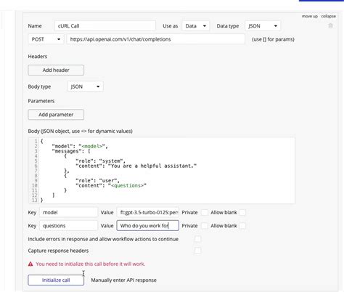Click into the JSON body editor
The image size is (344, 292).
tap(161, 171)
